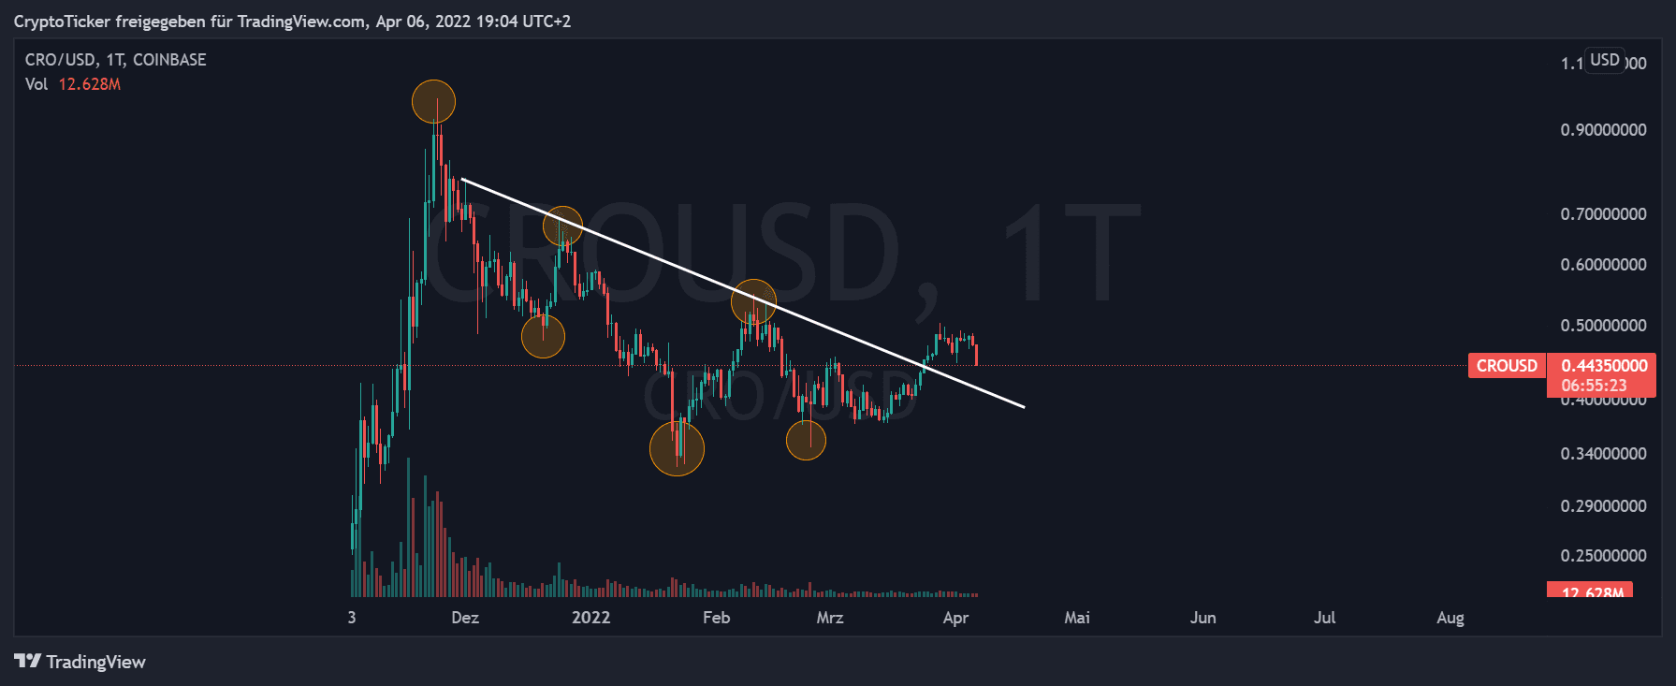1676x686 pixels.
Task: Click the 2022 label on the time axis
Action: click(x=590, y=618)
